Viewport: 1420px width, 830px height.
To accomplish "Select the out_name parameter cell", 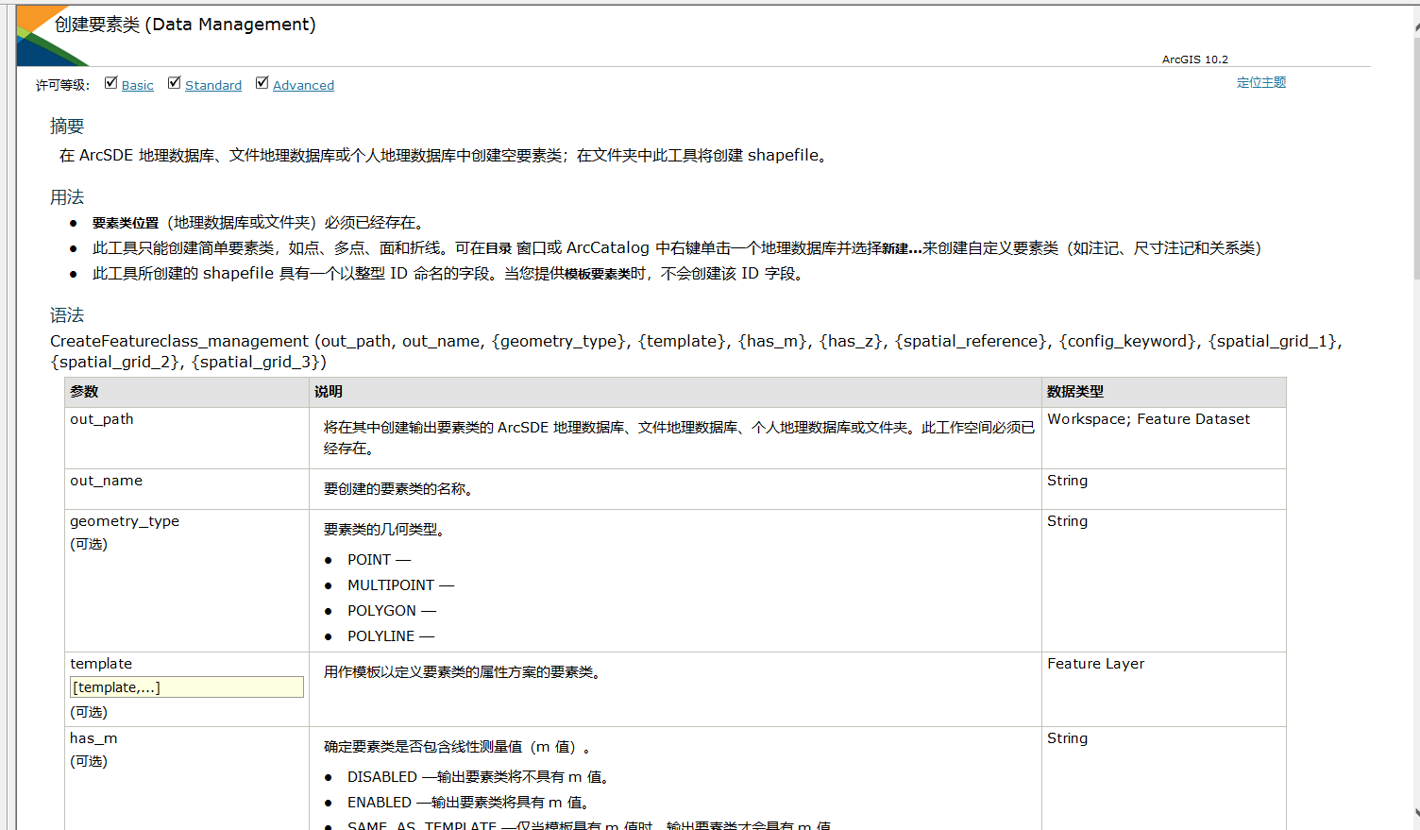I will point(187,489).
